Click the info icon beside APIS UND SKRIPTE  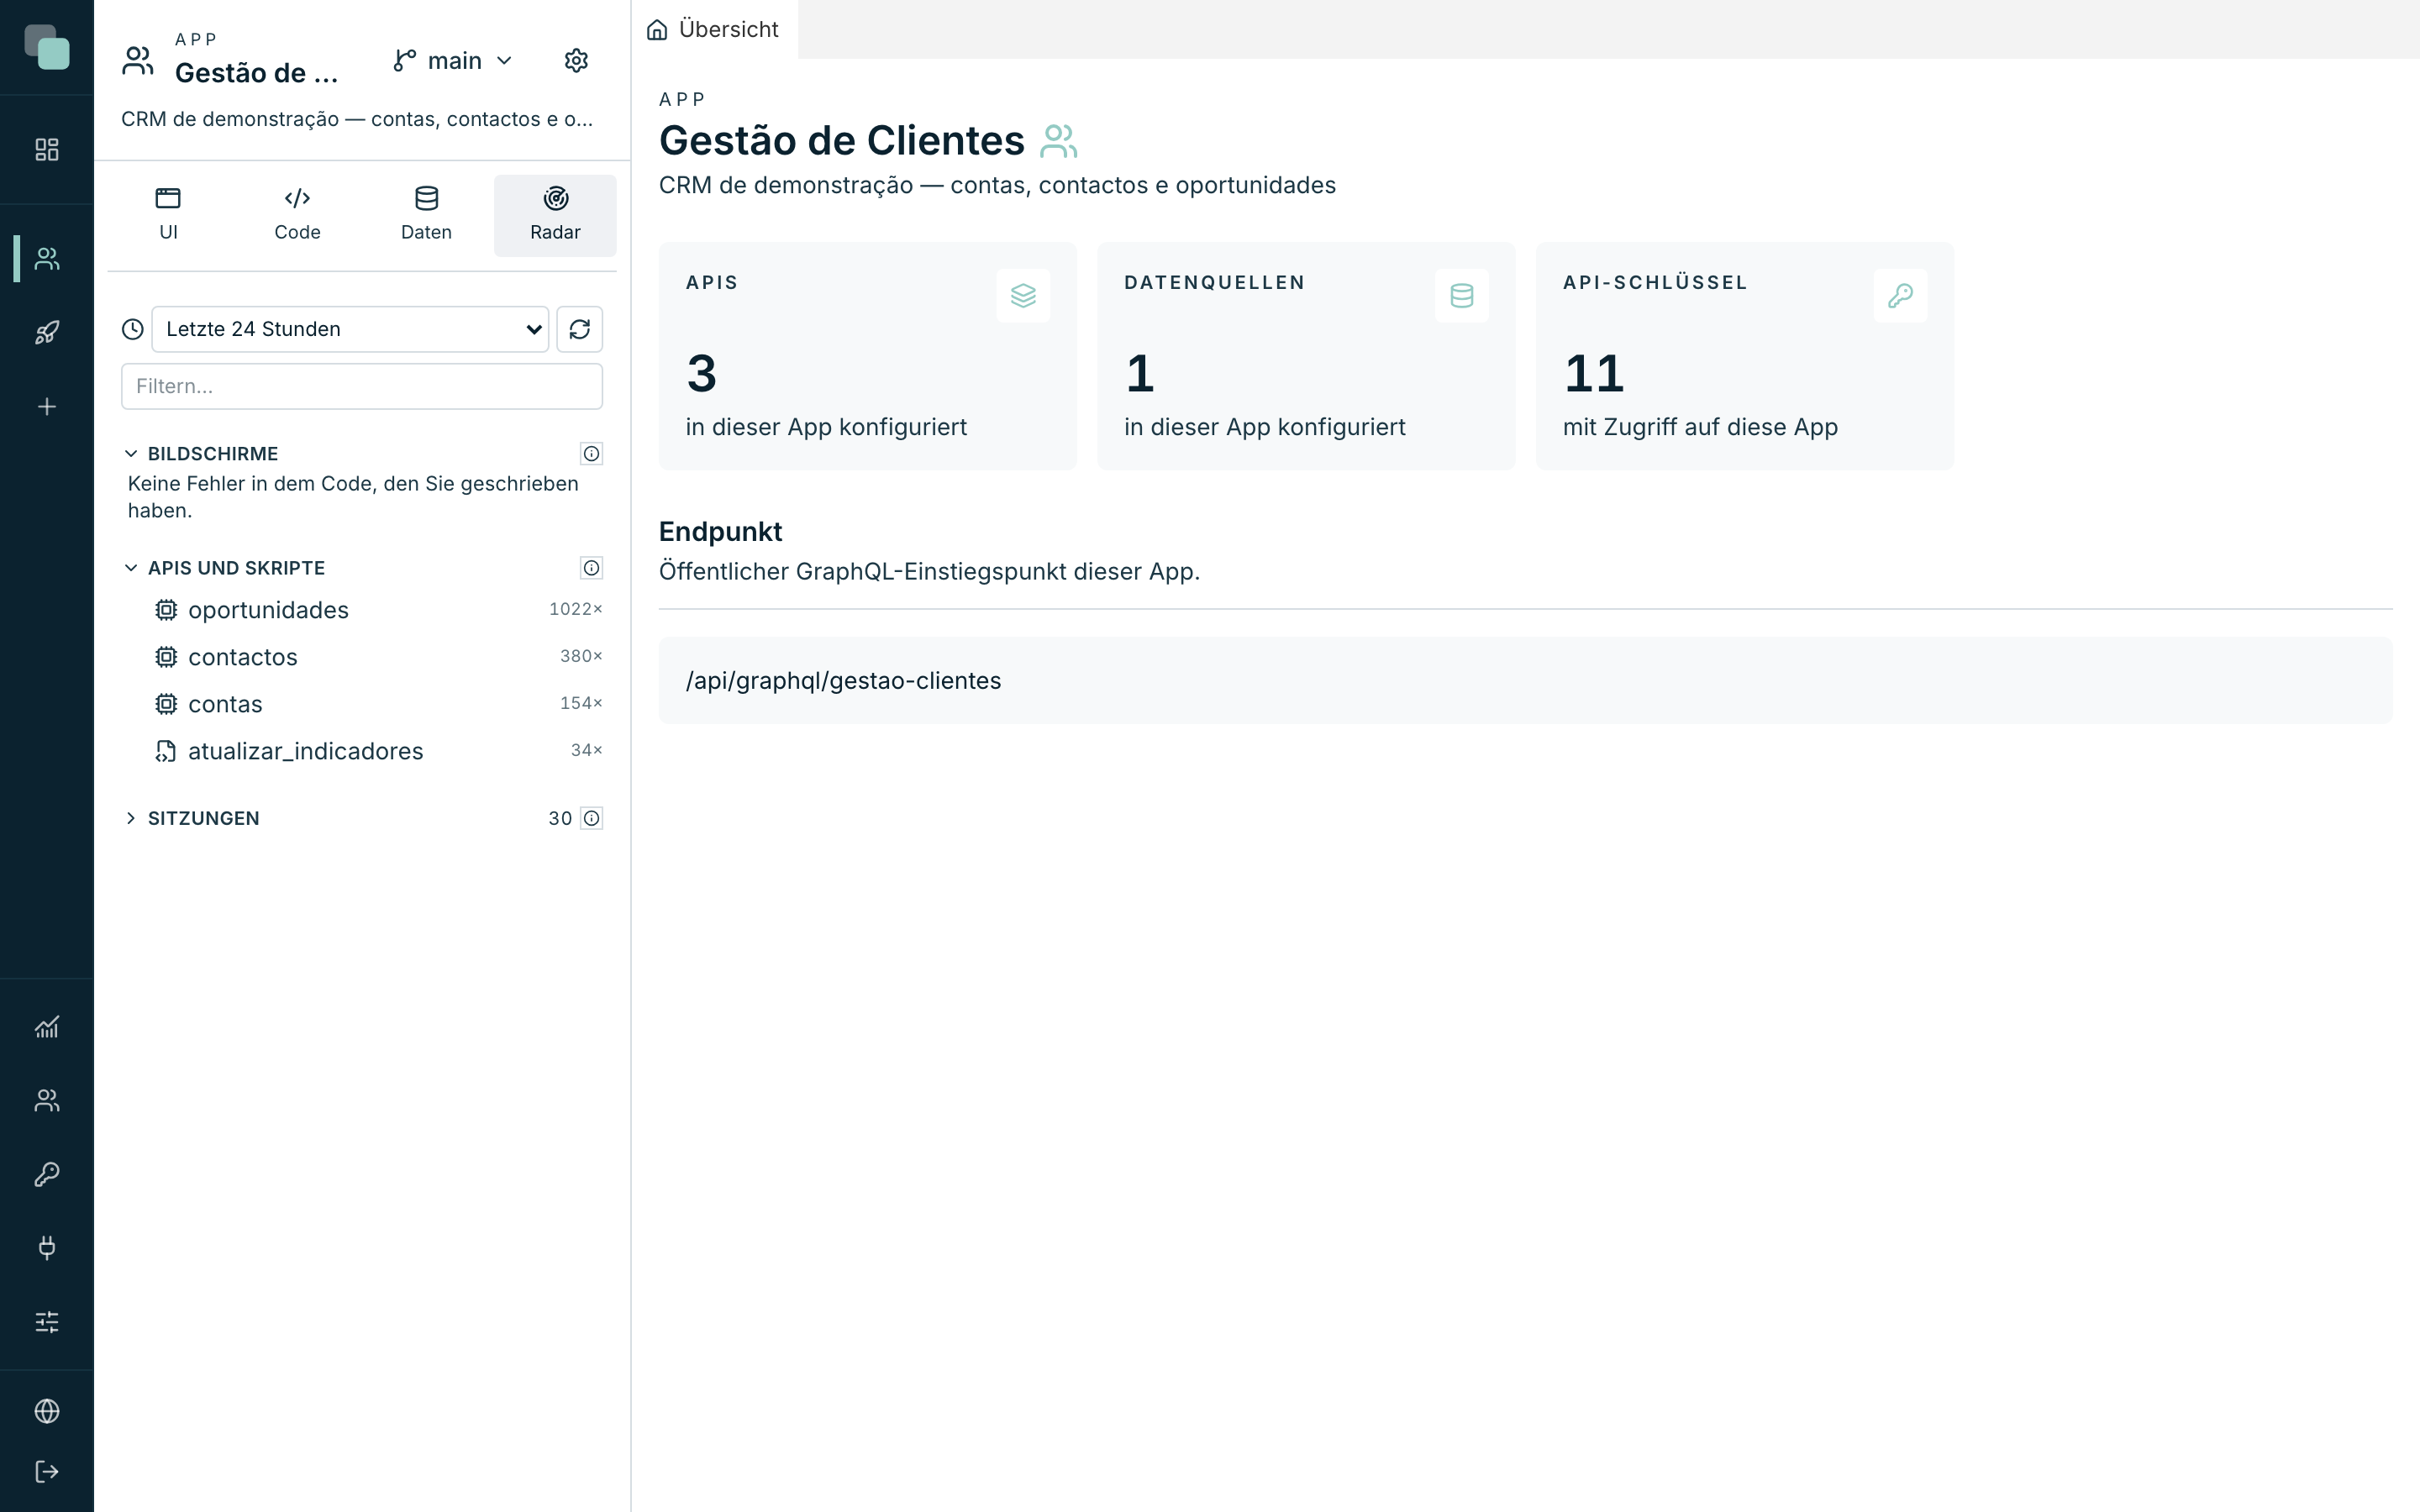(x=592, y=568)
